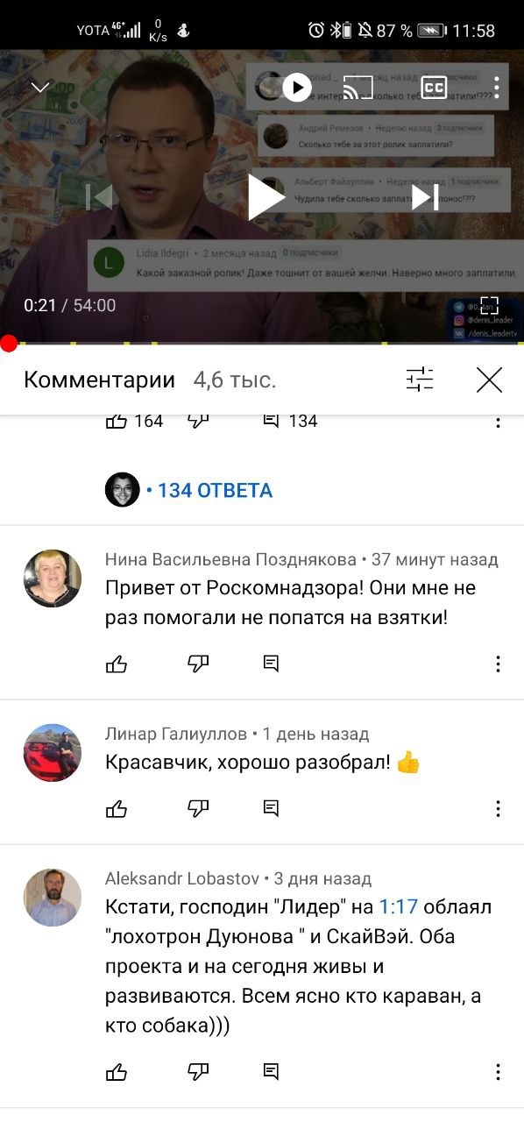Skip to the next video
The width and height of the screenshot is (524, 1122).
(425, 197)
